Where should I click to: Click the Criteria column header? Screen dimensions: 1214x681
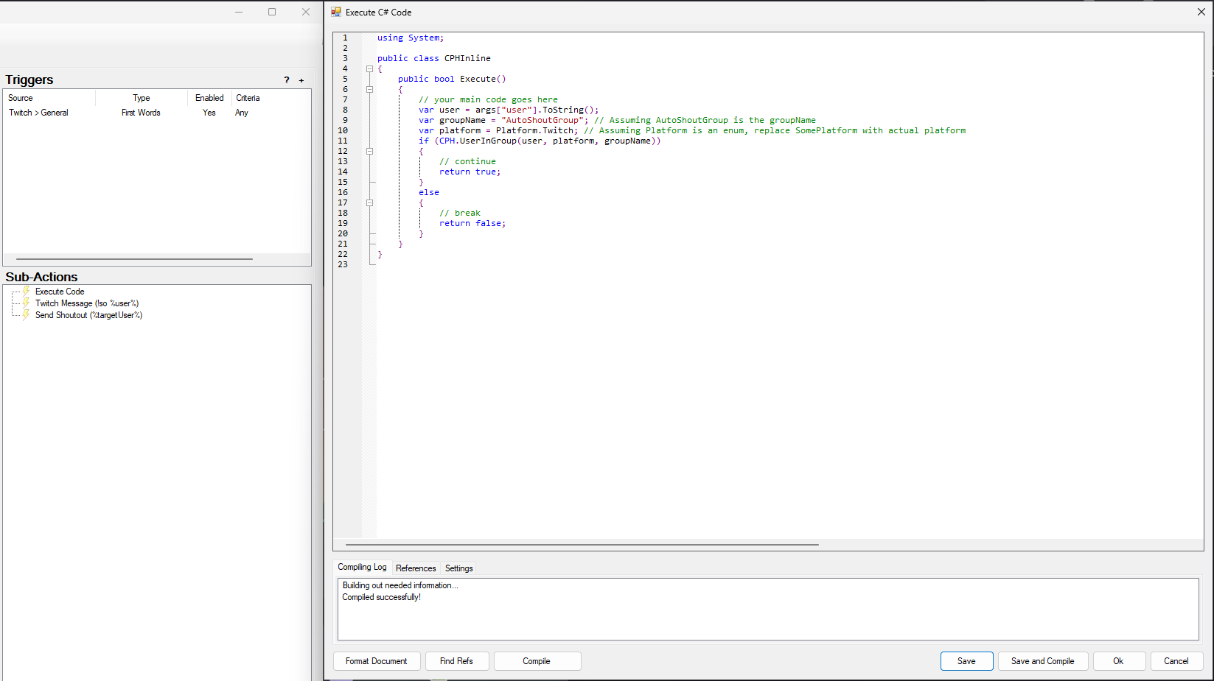[x=248, y=98]
